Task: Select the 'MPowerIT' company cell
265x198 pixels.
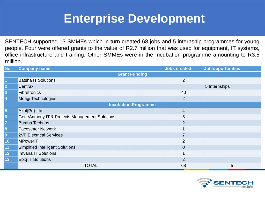Action: click(91, 141)
